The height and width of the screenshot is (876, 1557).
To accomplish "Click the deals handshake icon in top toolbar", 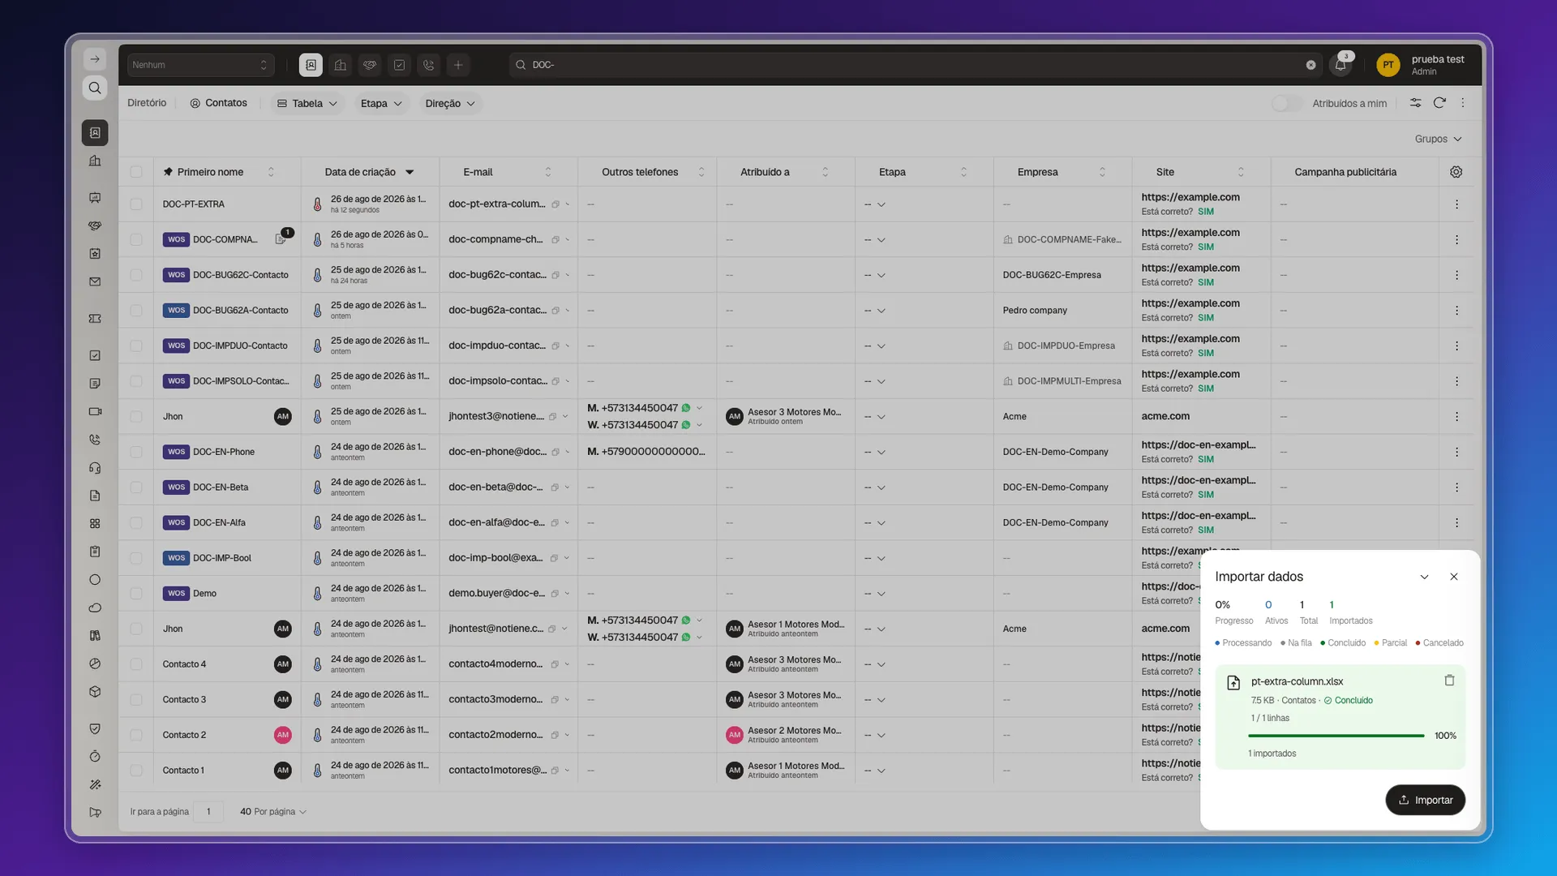I will [370, 65].
